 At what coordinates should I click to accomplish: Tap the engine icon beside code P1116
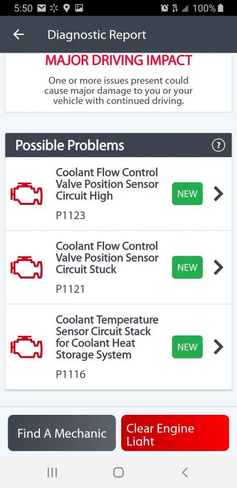click(26, 347)
